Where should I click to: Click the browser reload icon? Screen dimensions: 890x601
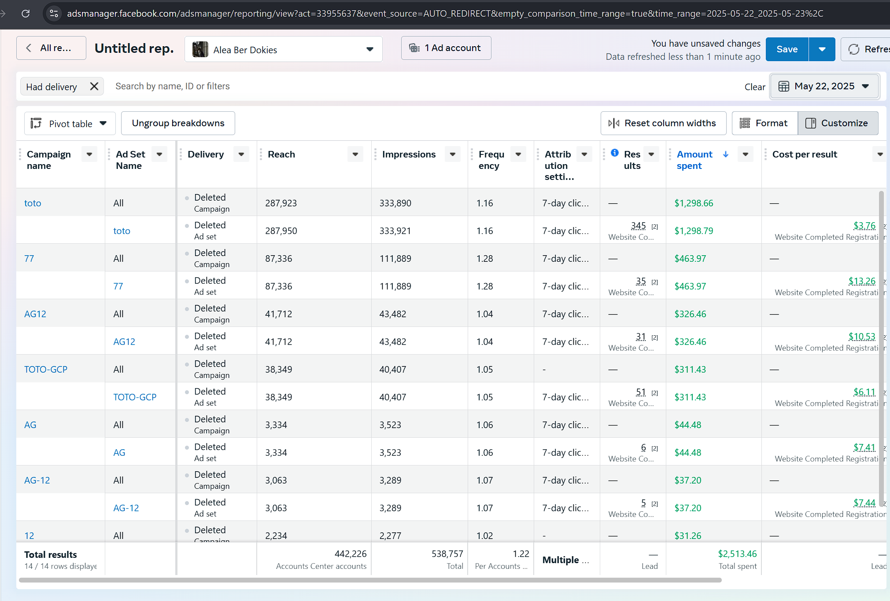point(26,14)
